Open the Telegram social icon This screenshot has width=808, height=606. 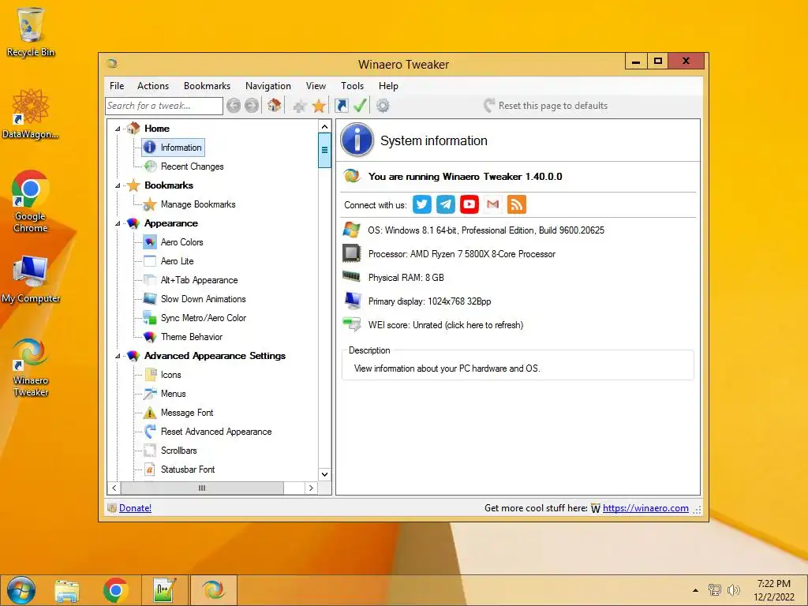click(x=446, y=204)
